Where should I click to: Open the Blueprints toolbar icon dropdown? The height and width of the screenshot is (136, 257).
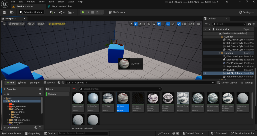pos(62,12)
